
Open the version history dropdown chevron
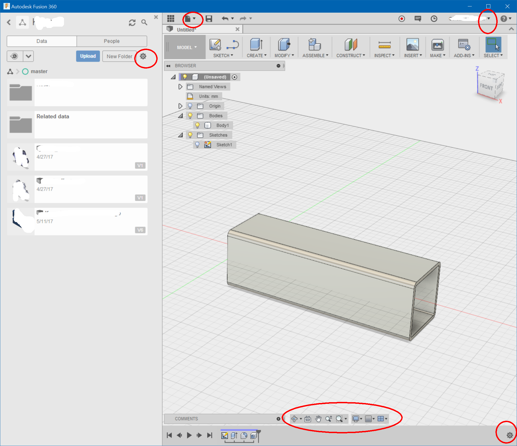[x=28, y=56]
